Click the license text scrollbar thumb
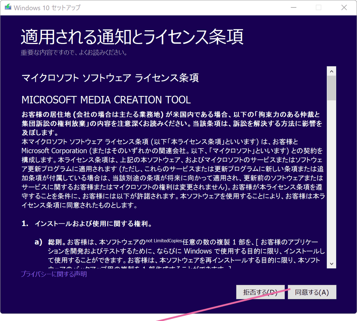This screenshot has width=357, height=321. tap(332, 88)
